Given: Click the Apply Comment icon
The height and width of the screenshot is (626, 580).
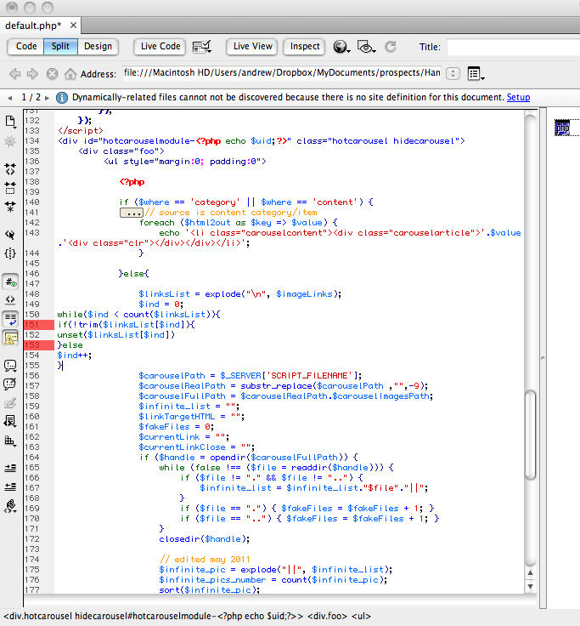Looking at the screenshot, I should [10, 365].
